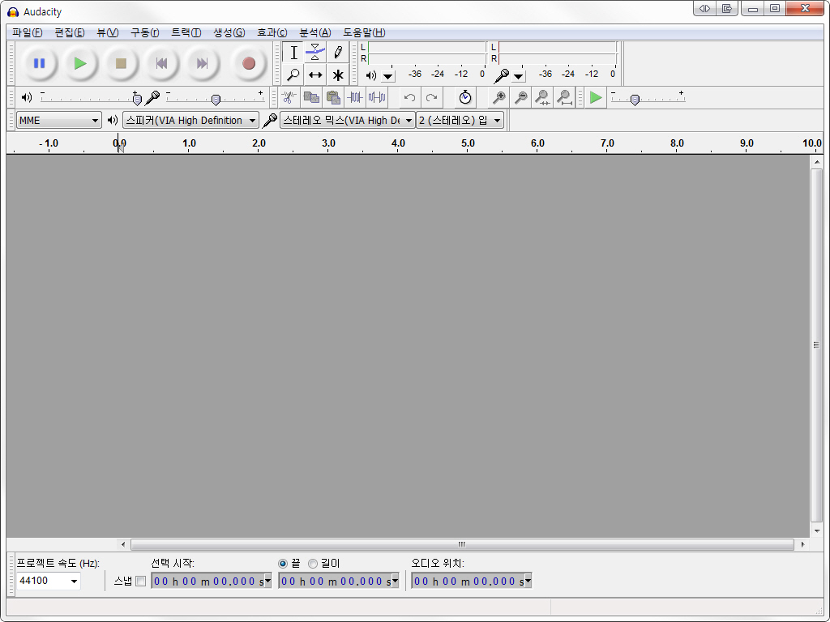Select the Envelope tool
This screenshot has height=622, width=830.
pos(315,53)
